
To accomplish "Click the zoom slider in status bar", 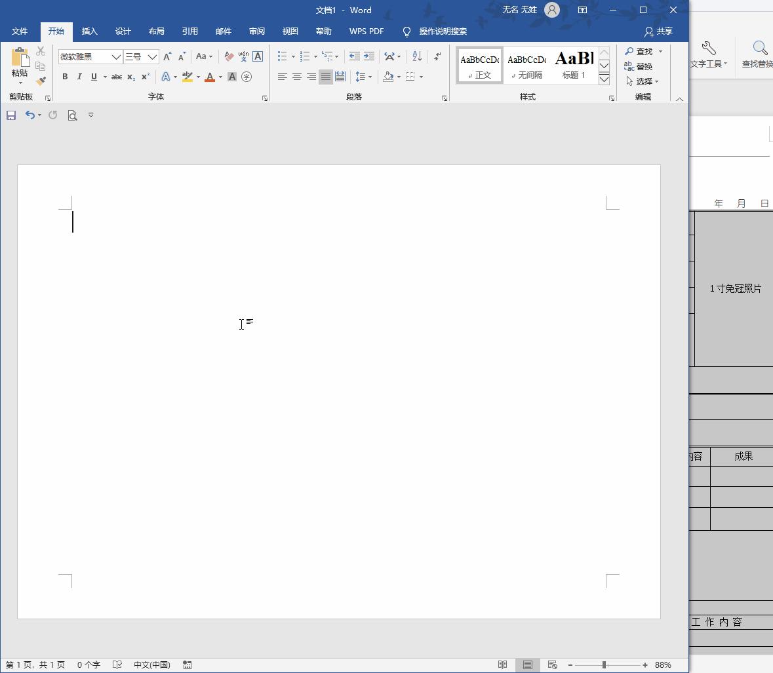I will tap(604, 664).
